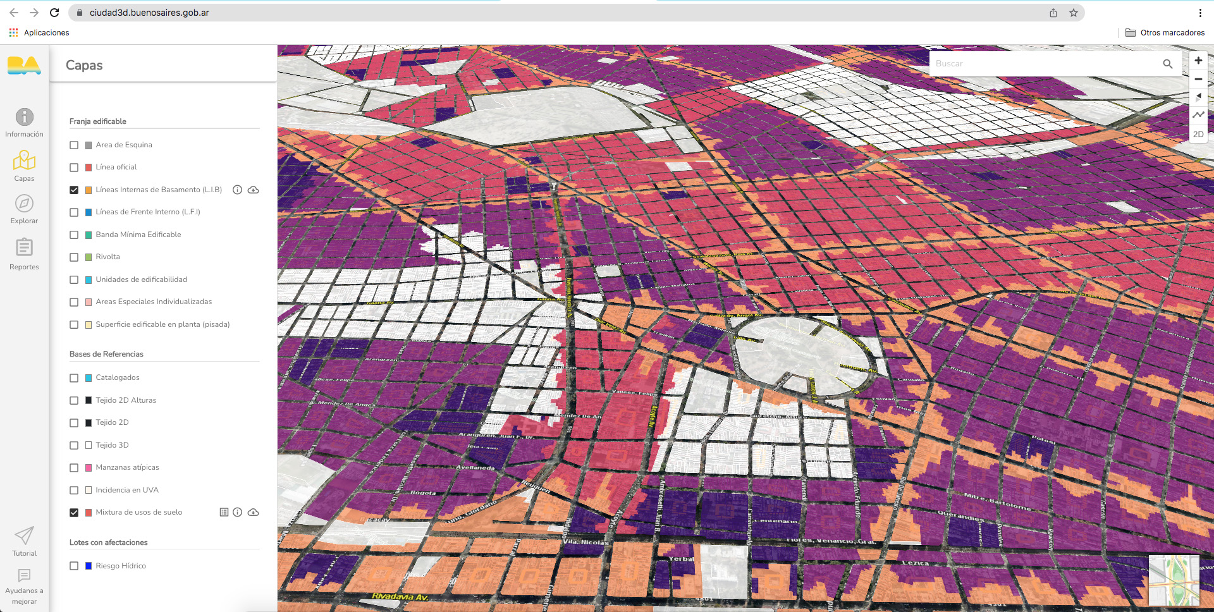
Task: Zoom out of the map
Action: click(1198, 79)
